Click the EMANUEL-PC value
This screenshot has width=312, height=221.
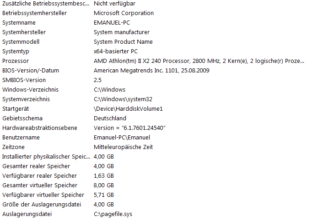pos(112,23)
